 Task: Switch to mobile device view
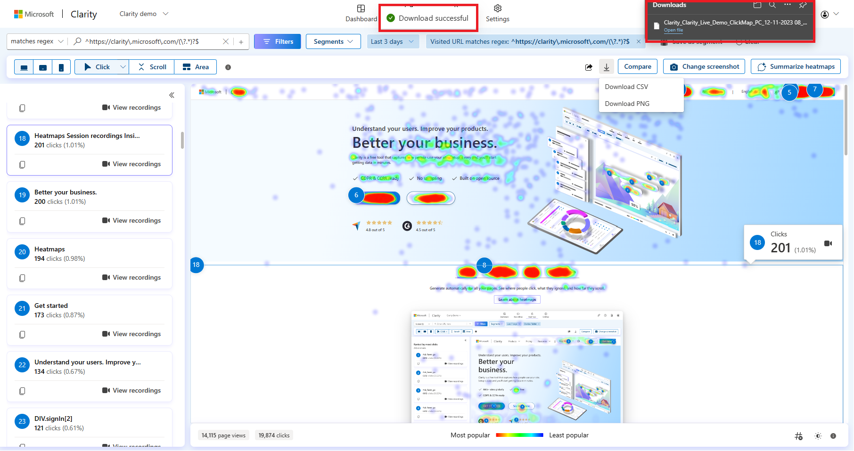coord(61,67)
